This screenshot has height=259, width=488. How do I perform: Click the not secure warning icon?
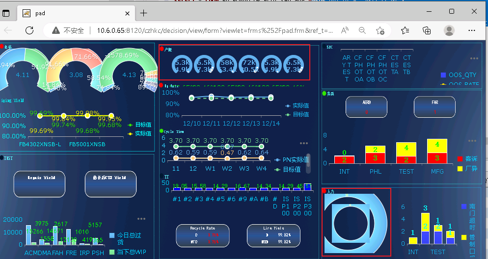click(55, 30)
